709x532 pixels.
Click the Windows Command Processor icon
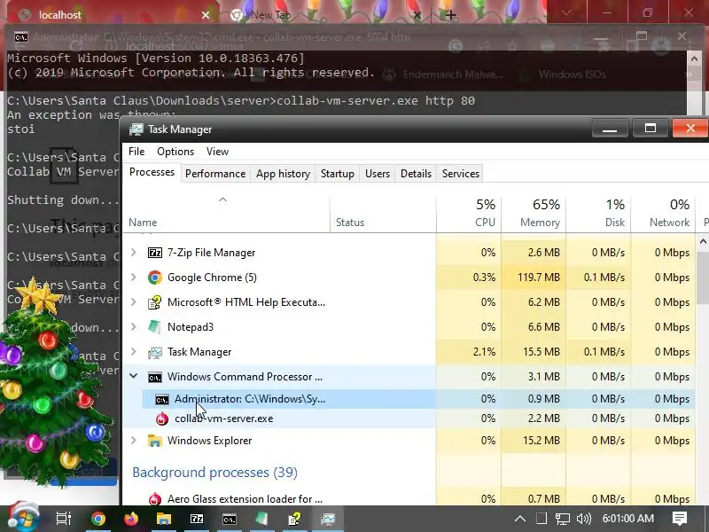[155, 377]
